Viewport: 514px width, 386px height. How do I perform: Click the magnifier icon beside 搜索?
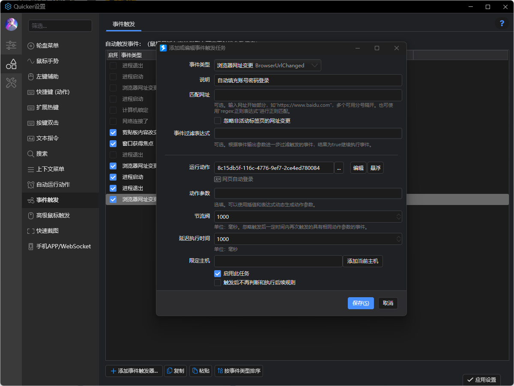[x=31, y=154]
